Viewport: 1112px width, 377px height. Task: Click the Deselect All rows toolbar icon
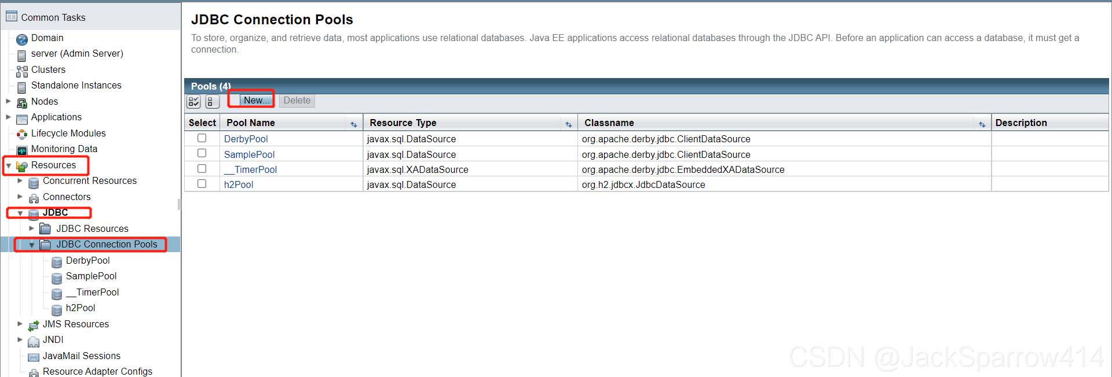click(x=213, y=102)
